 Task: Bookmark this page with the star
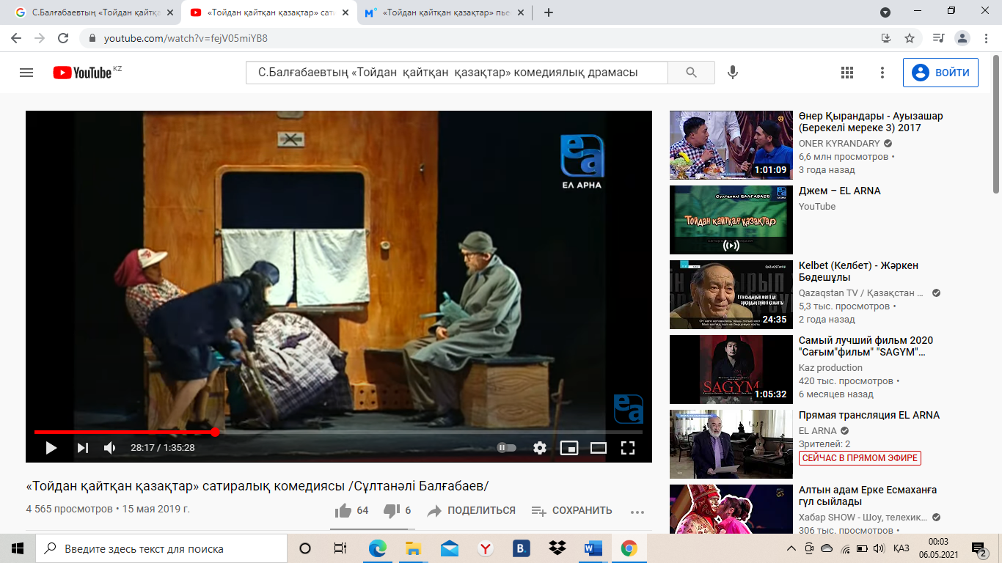910,38
